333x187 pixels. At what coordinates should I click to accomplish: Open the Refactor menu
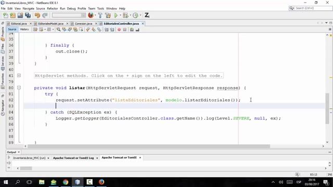tap(53, 8)
